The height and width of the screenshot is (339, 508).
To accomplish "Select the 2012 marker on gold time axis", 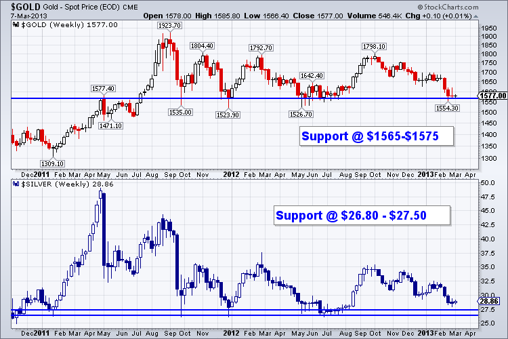I will point(232,173).
